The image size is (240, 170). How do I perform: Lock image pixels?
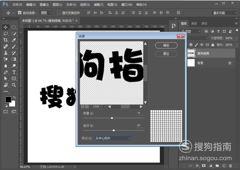pos(196,45)
